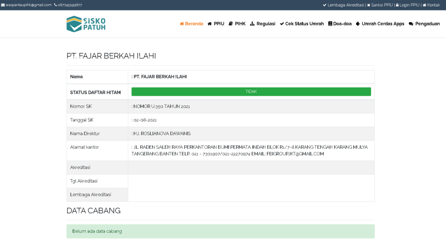Click the book icon beside Doa-doa
This screenshot has width=446, height=248.
(x=330, y=24)
